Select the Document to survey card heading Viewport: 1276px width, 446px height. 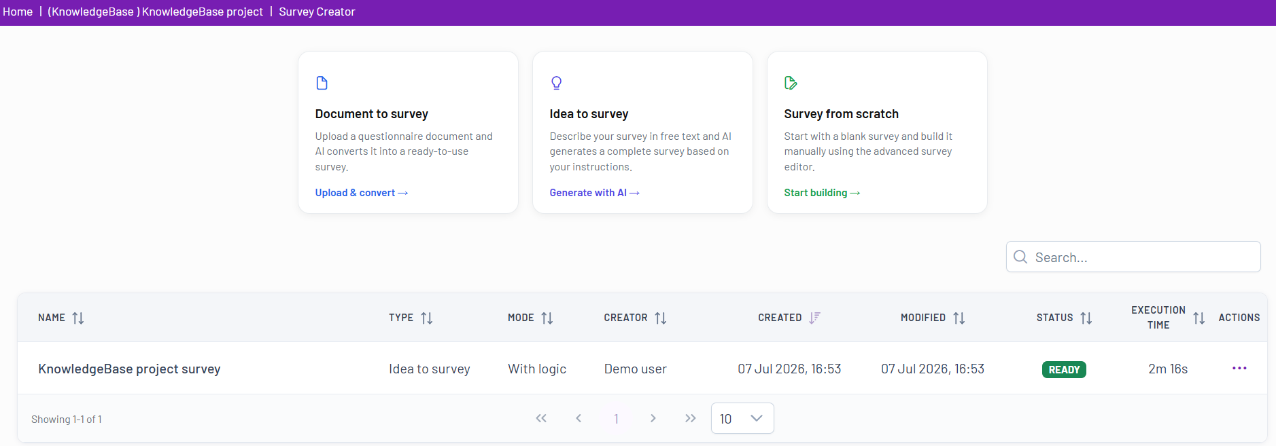pos(372,114)
